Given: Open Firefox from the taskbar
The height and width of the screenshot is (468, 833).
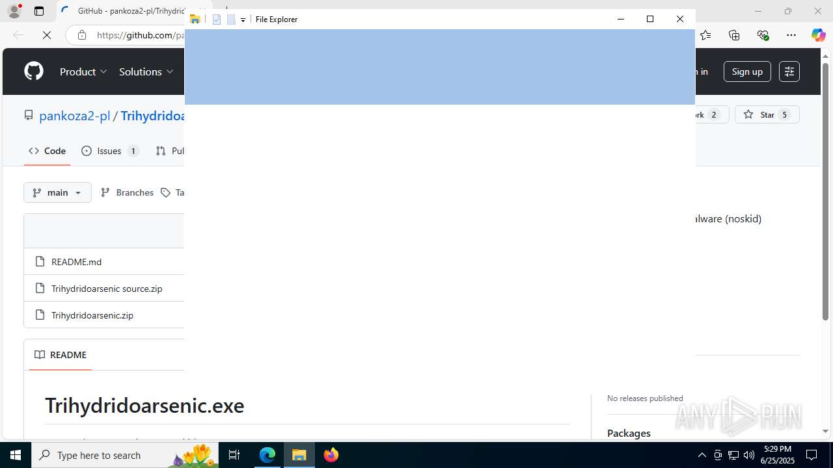Looking at the screenshot, I should tap(331, 455).
